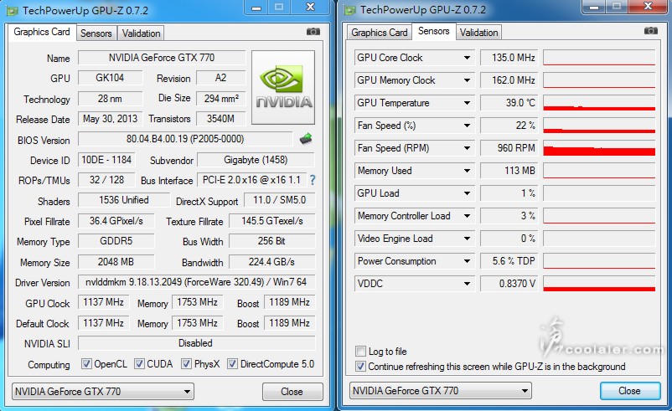Open Fan Speed (RPM) sensor dropdown
The image size is (672, 411).
click(468, 148)
